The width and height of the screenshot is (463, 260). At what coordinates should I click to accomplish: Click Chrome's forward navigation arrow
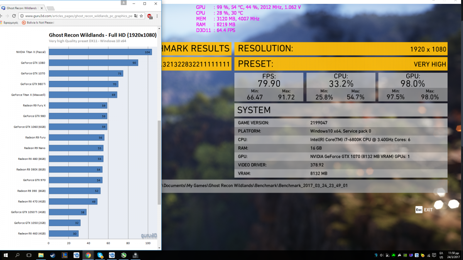coord(7,16)
